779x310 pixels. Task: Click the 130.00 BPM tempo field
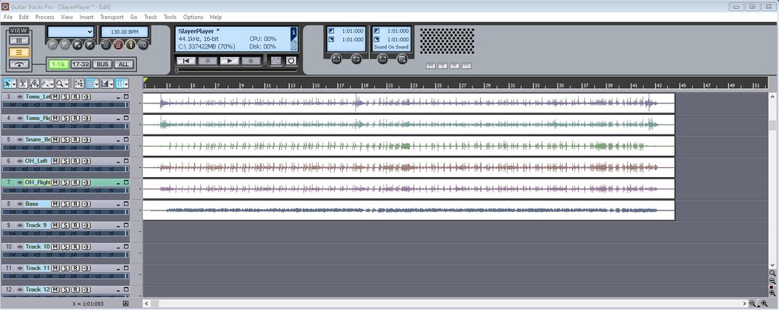[125, 32]
